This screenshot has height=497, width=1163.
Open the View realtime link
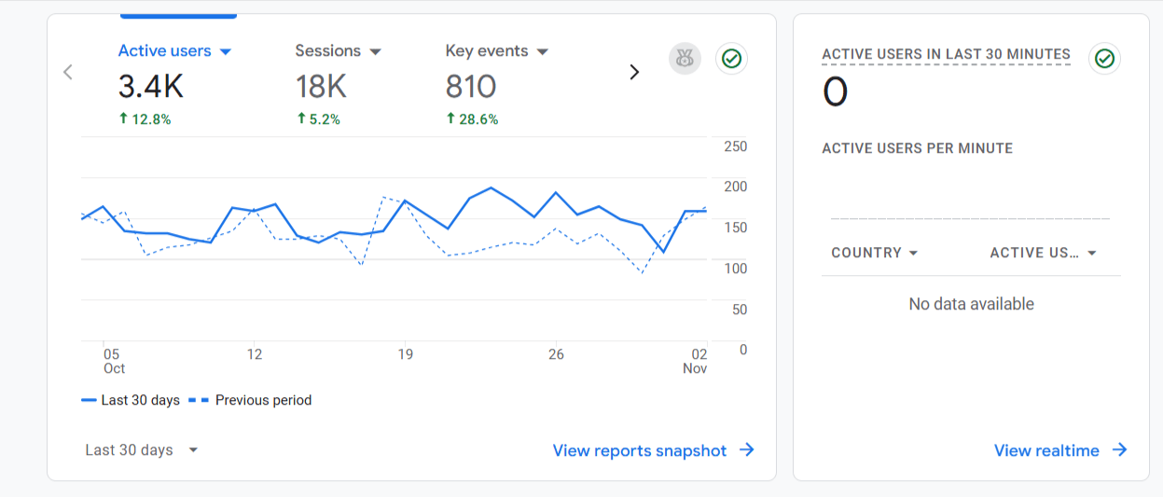(1046, 450)
